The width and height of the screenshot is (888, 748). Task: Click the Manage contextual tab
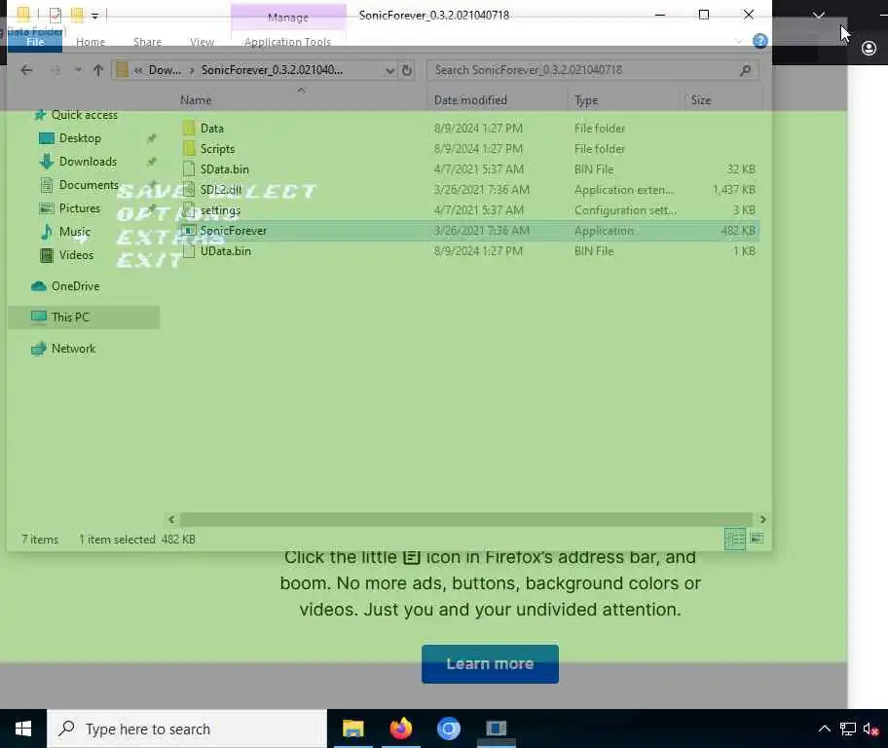point(288,17)
